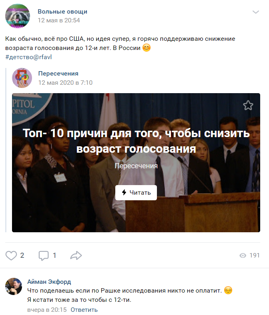Open Вольные овощи group avatar
The height and width of the screenshot is (315, 269).
(x=18, y=16)
